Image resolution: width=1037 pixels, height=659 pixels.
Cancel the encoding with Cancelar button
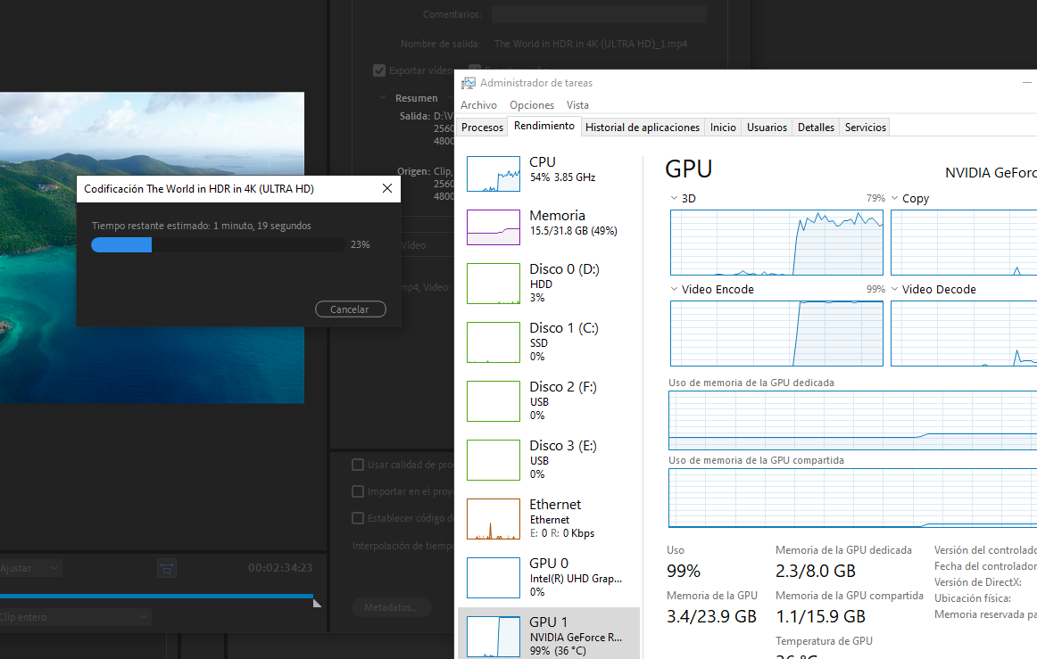click(x=350, y=309)
